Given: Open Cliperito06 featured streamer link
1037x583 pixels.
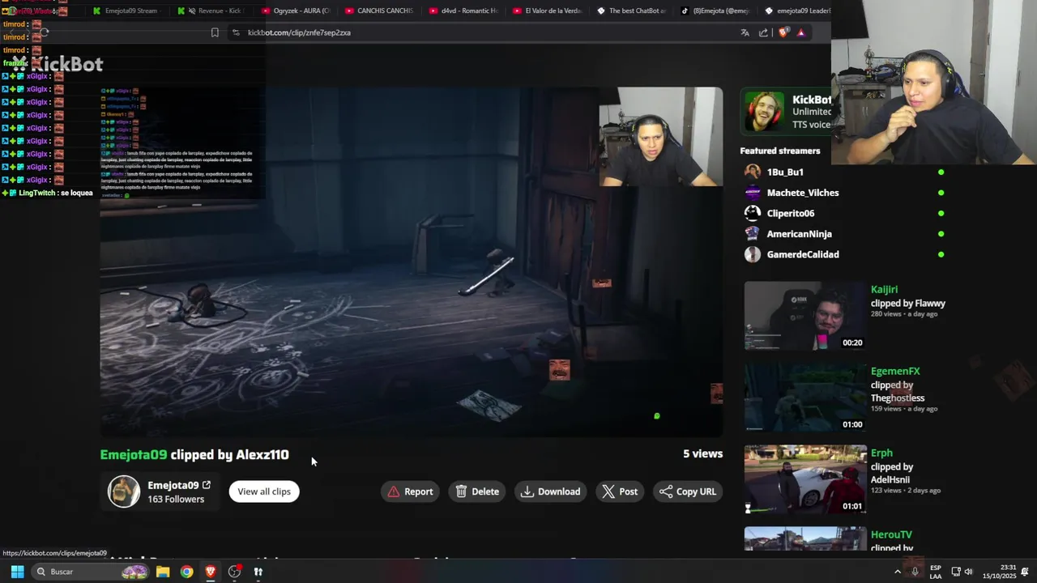Looking at the screenshot, I should pyautogui.click(x=791, y=213).
